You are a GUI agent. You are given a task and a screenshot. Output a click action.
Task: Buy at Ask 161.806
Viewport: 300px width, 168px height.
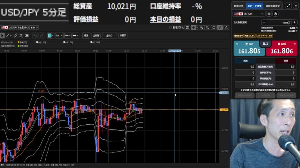point(282,48)
